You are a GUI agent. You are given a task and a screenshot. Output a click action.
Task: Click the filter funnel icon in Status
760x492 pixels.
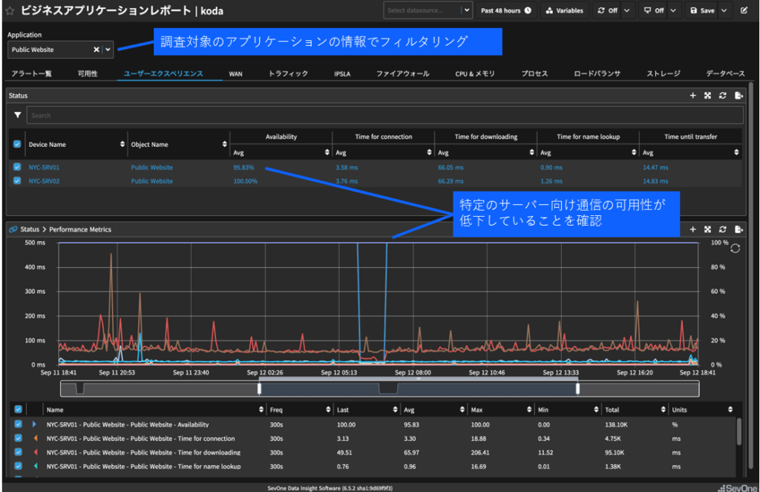click(18, 115)
